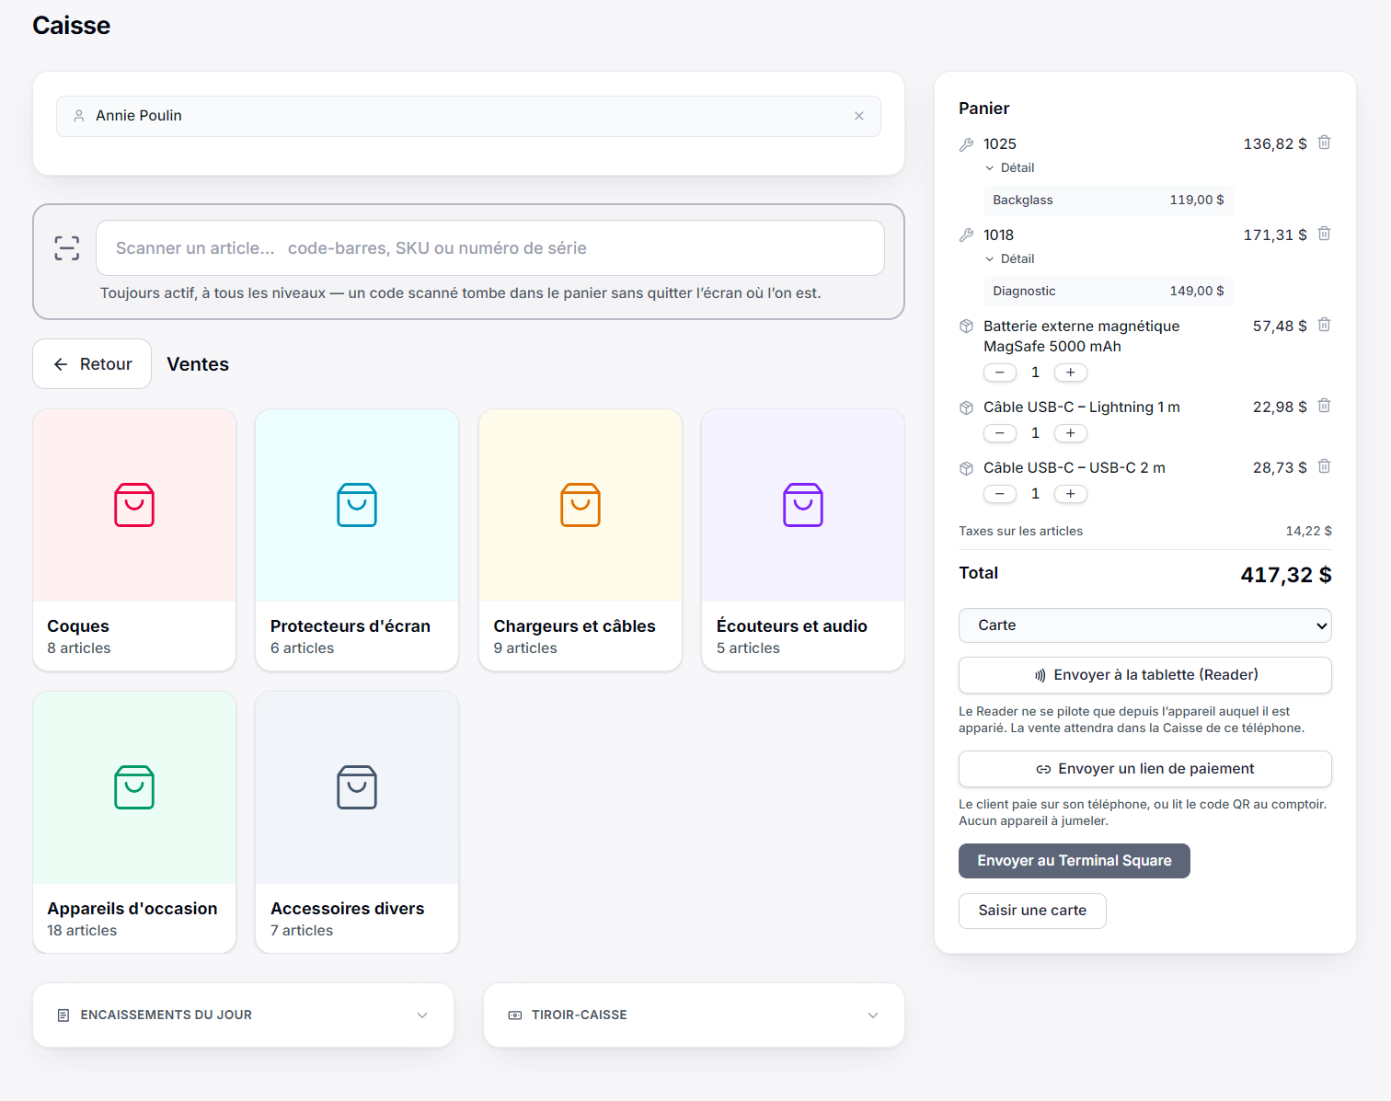Viewport: 1391px width, 1101px height.
Task: Go back with the Retour button
Action: (92, 364)
